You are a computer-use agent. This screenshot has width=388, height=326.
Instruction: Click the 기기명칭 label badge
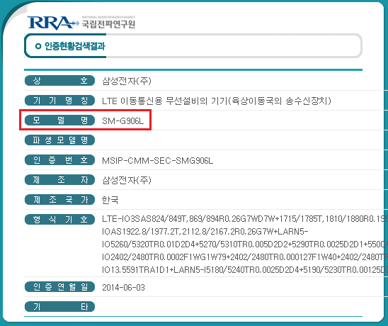(x=59, y=101)
